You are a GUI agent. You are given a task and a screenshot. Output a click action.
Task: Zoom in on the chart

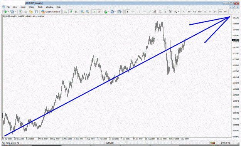pos(82,12)
